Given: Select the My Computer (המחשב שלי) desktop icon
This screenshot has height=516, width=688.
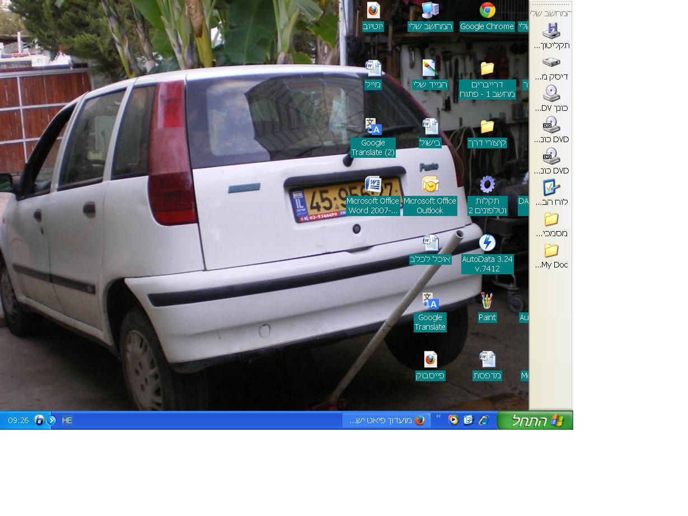Looking at the screenshot, I should coord(430,11).
